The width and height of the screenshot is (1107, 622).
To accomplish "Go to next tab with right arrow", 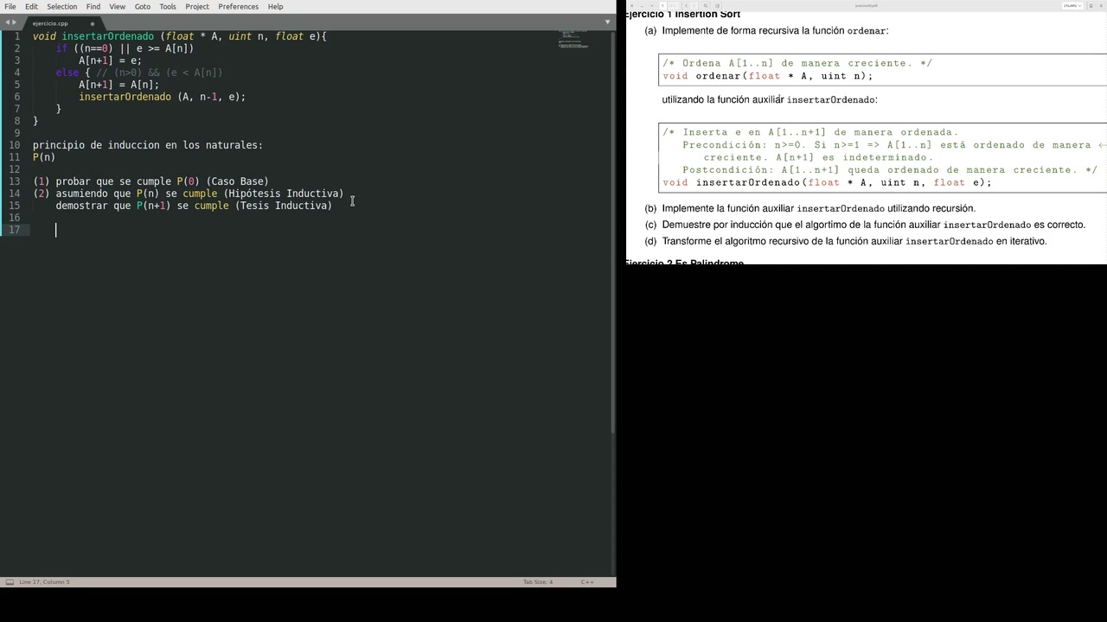I will click(x=15, y=22).
